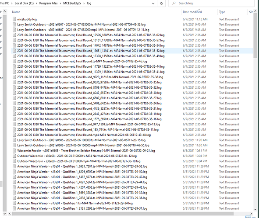
Task: Click the horizontal scrollbar thumb
Action: pyautogui.click(x=123, y=214)
